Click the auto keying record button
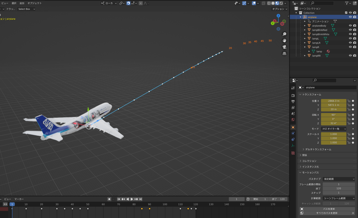Viewport: 358px width, 218px height. point(109,199)
